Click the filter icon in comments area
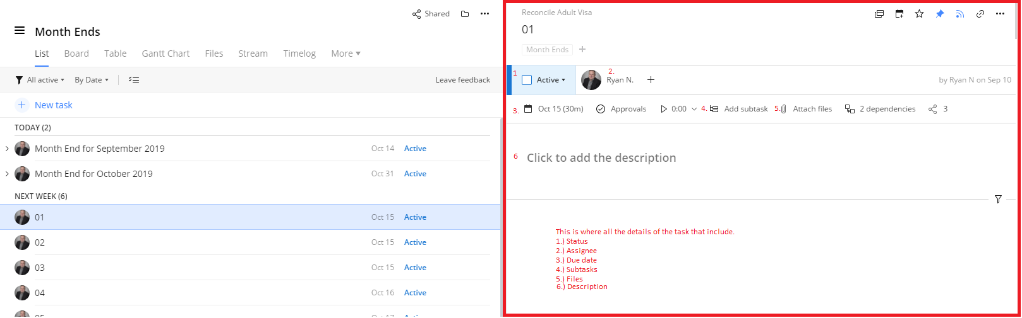The height and width of the screenshot is (318, 1022). coord(998,199)
